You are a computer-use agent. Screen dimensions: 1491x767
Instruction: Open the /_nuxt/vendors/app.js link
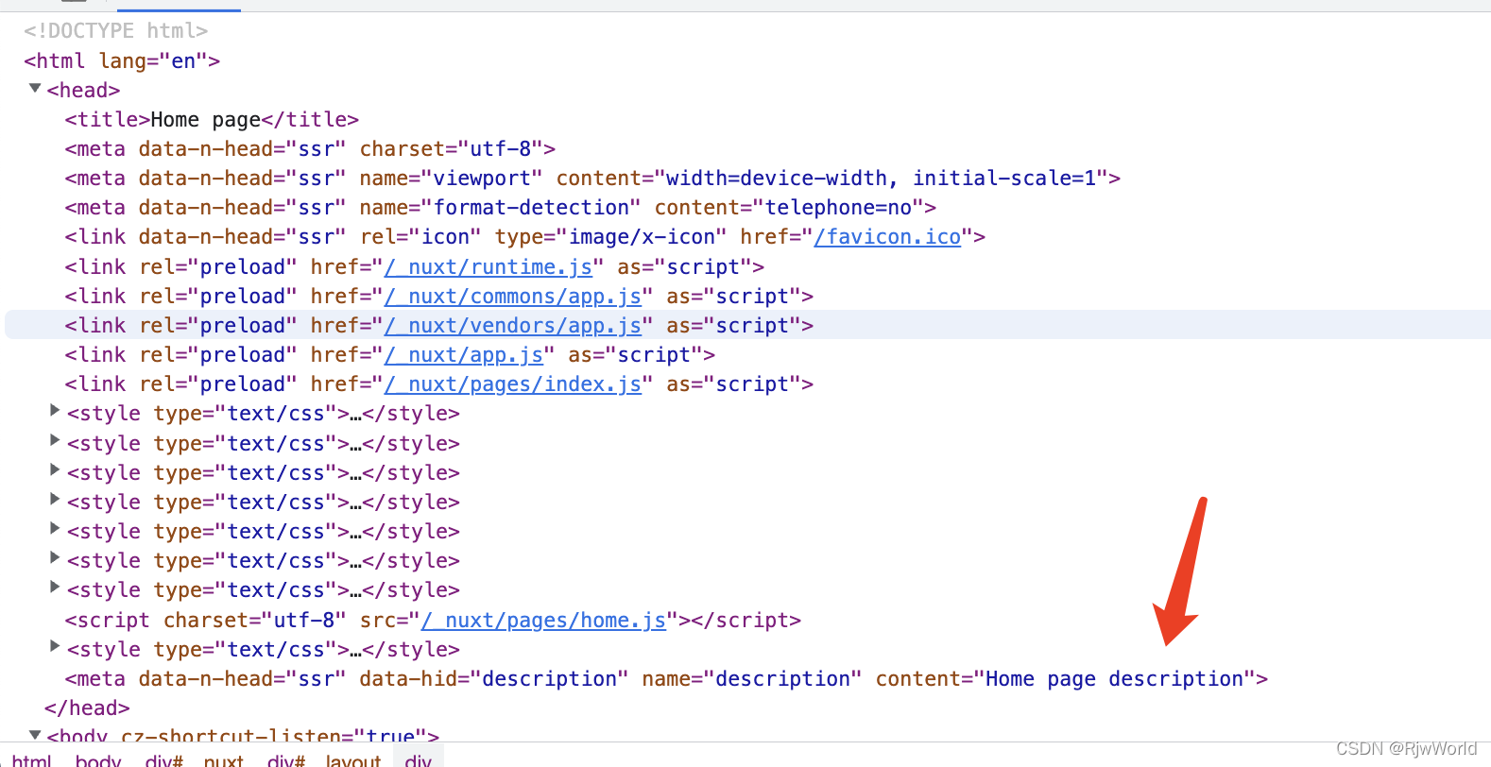(513, 326)
